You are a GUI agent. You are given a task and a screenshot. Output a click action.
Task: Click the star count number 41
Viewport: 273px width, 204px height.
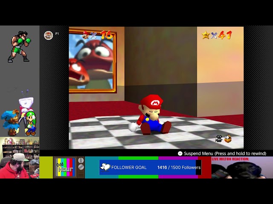coord(225,35)
